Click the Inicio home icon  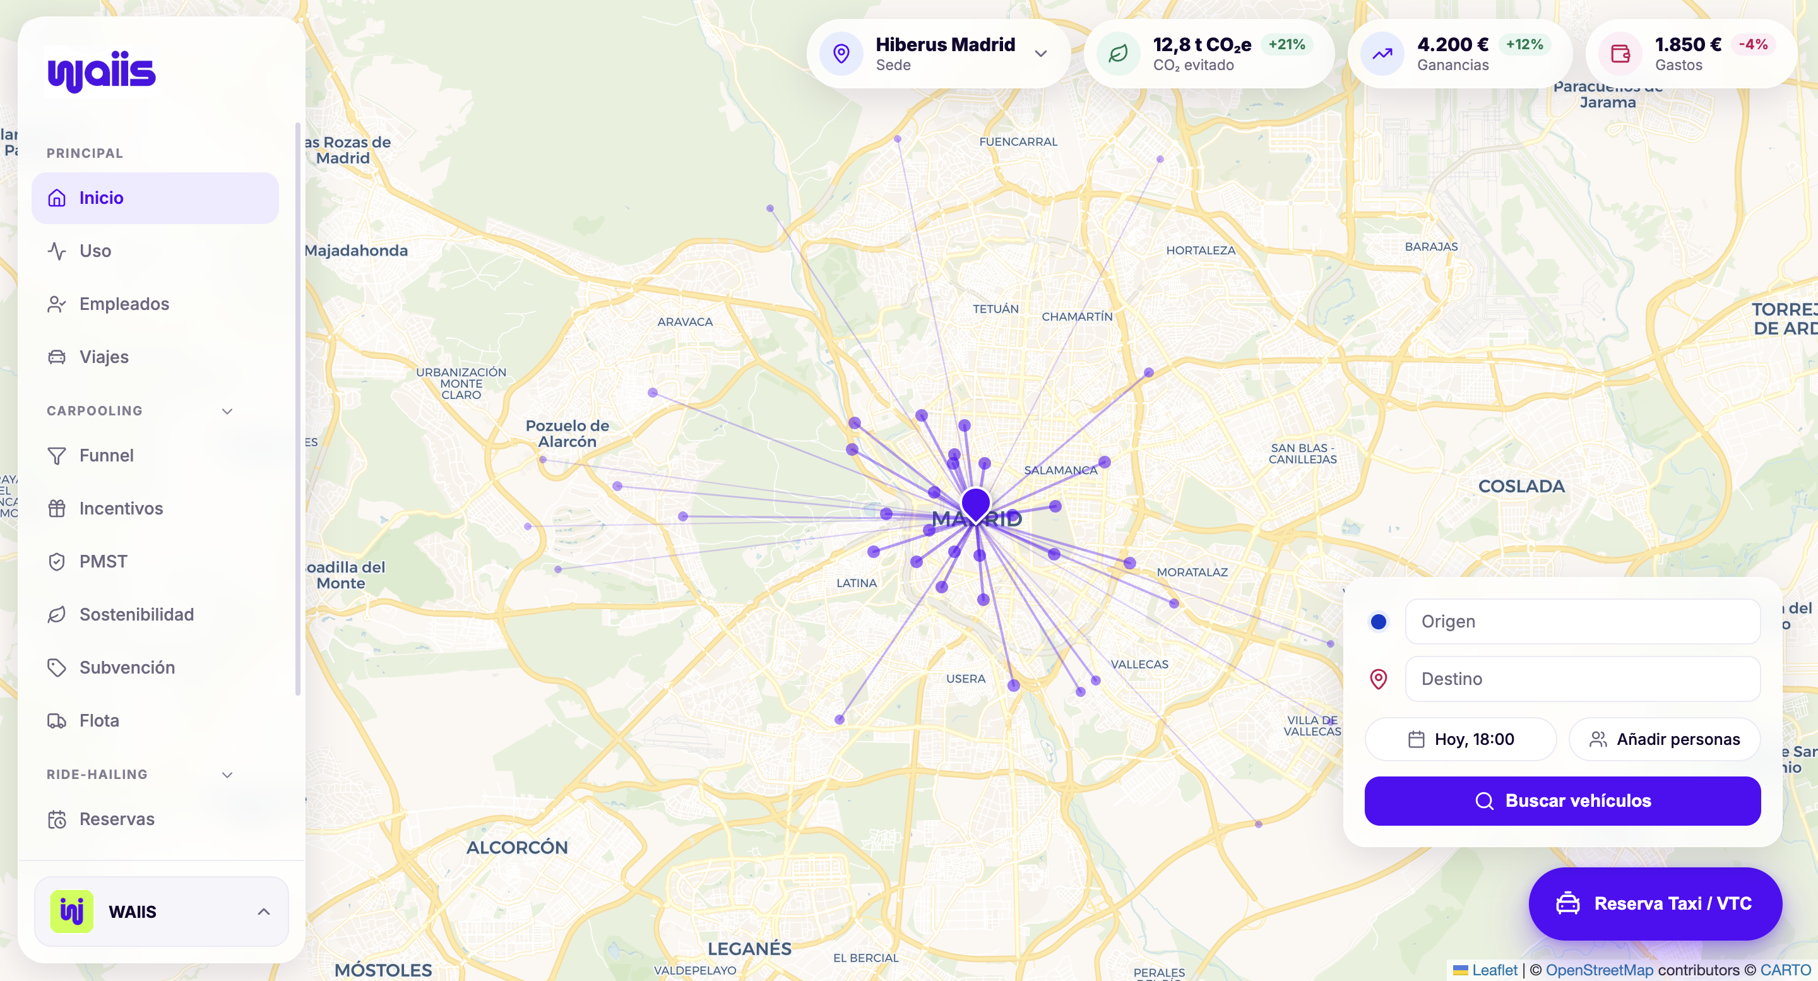point(56,198)
